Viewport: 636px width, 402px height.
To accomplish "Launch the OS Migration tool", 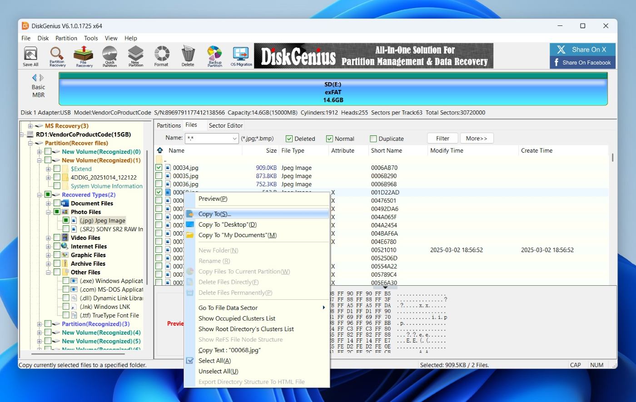I will tap(241, 55).
